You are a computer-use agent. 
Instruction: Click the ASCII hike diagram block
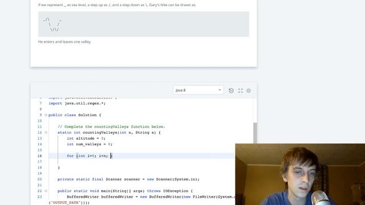click(x=144, y=24)
